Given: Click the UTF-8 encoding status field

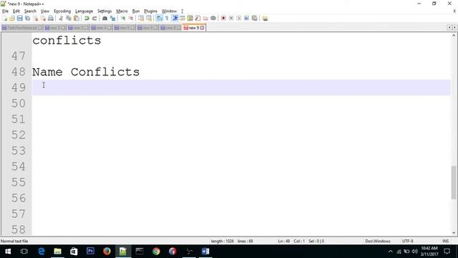Looking at the screenshot, I should [x=407, y=241].
